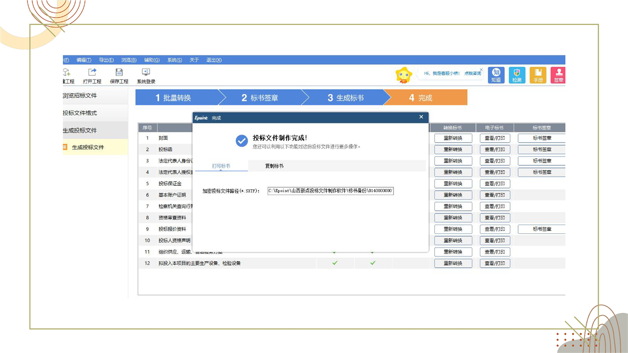628x353 pixels.
Task: Switch to the 复制标书 tab
Action: coord(274,166)
